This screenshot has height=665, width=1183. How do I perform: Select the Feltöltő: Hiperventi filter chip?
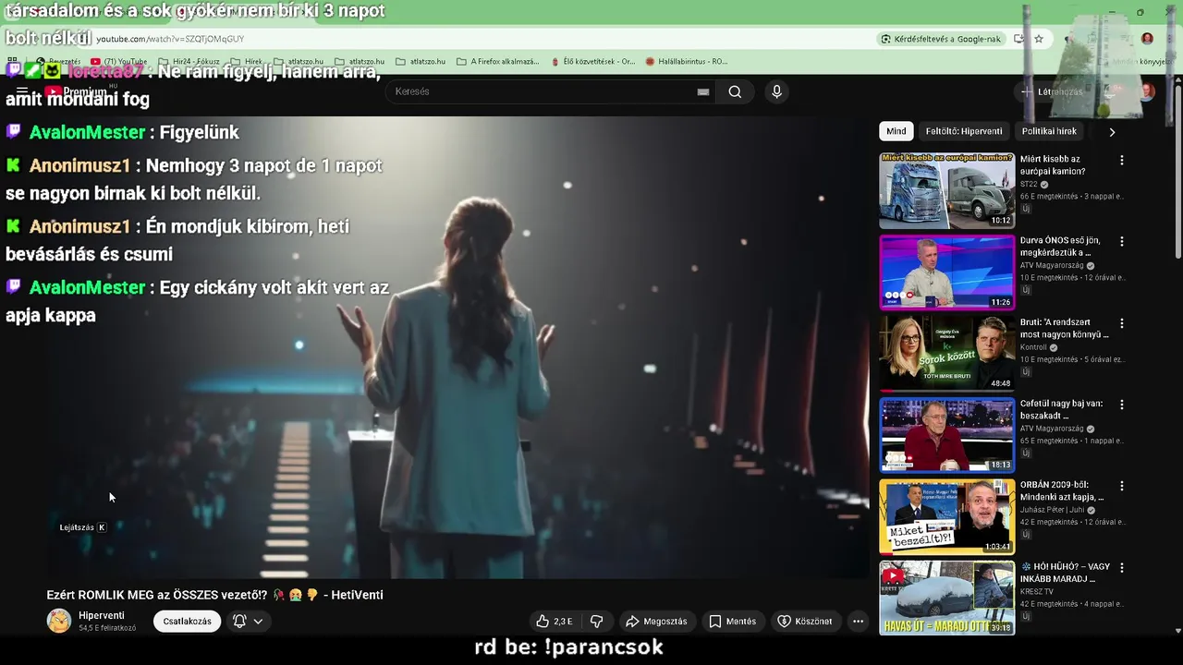coord(964,131)
